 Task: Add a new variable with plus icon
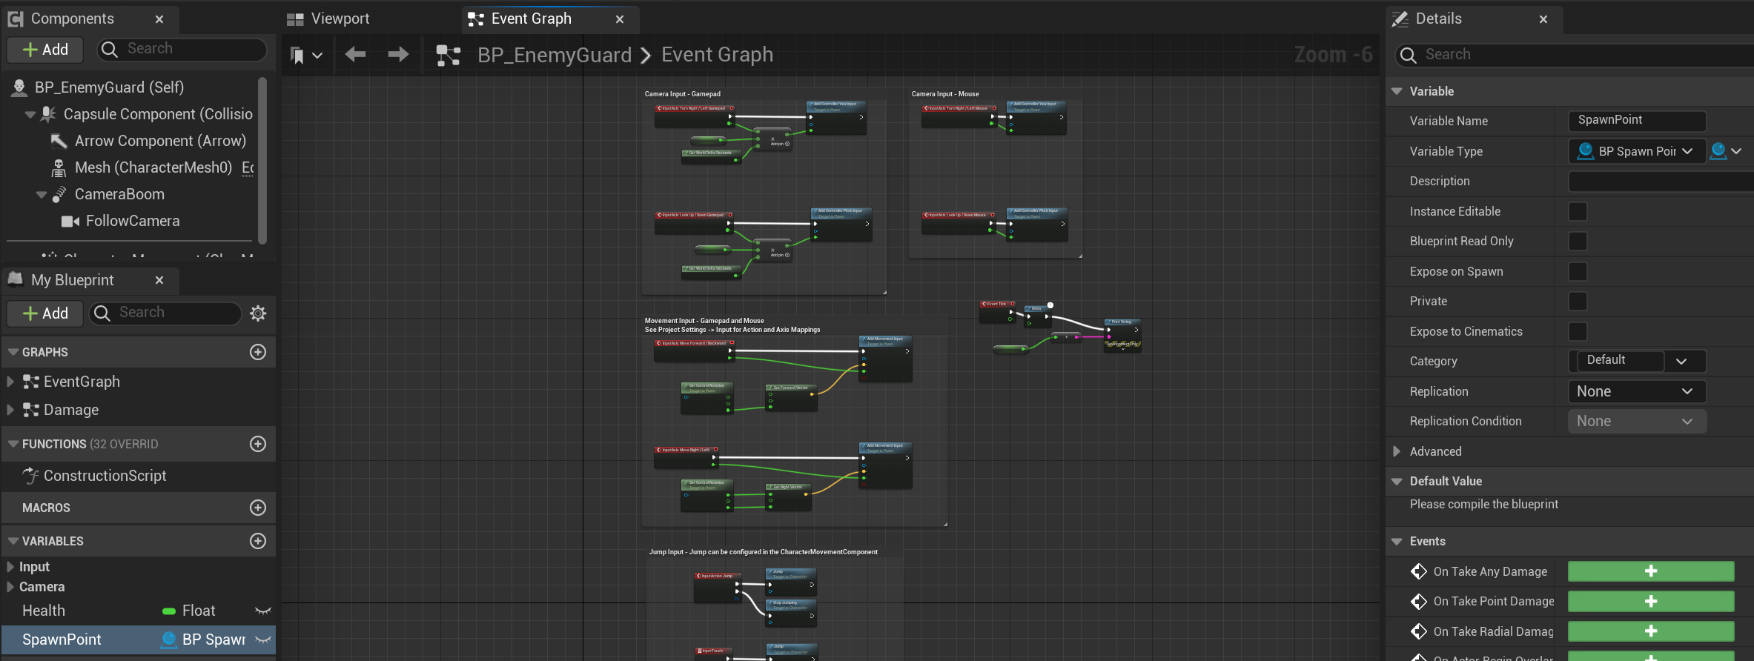(x=258, y=541)
